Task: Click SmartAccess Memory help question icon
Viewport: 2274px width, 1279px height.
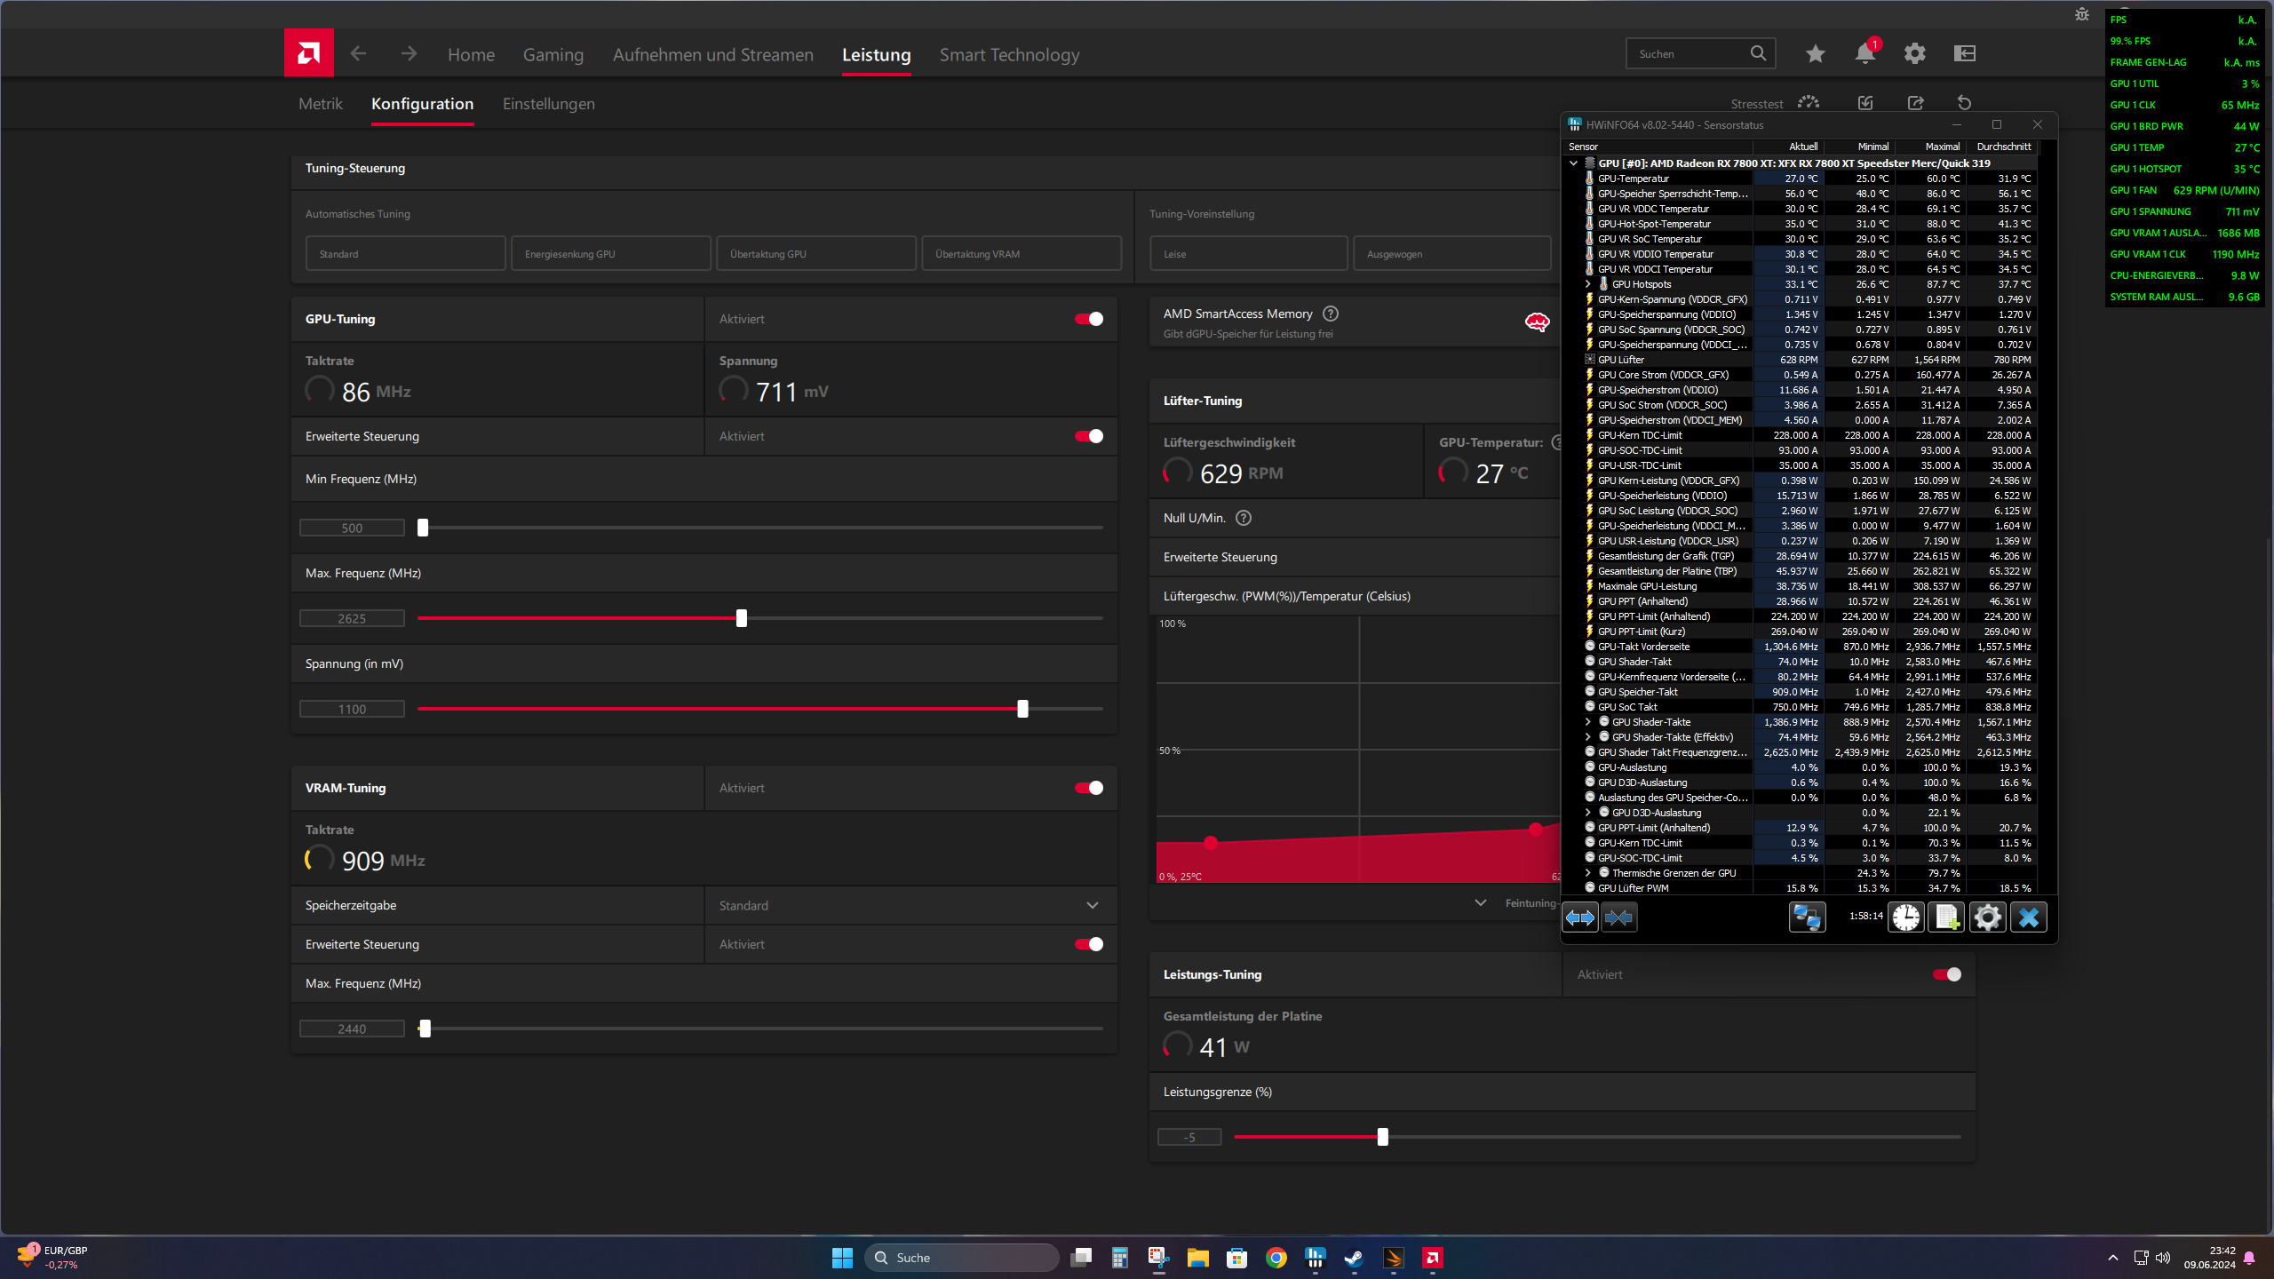Action: pos(1330,314)
